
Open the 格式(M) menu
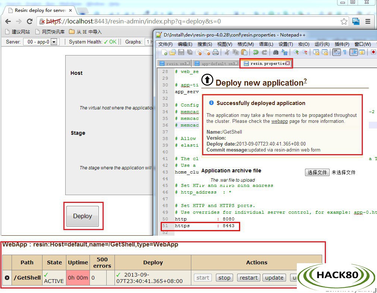coord(245,44)
